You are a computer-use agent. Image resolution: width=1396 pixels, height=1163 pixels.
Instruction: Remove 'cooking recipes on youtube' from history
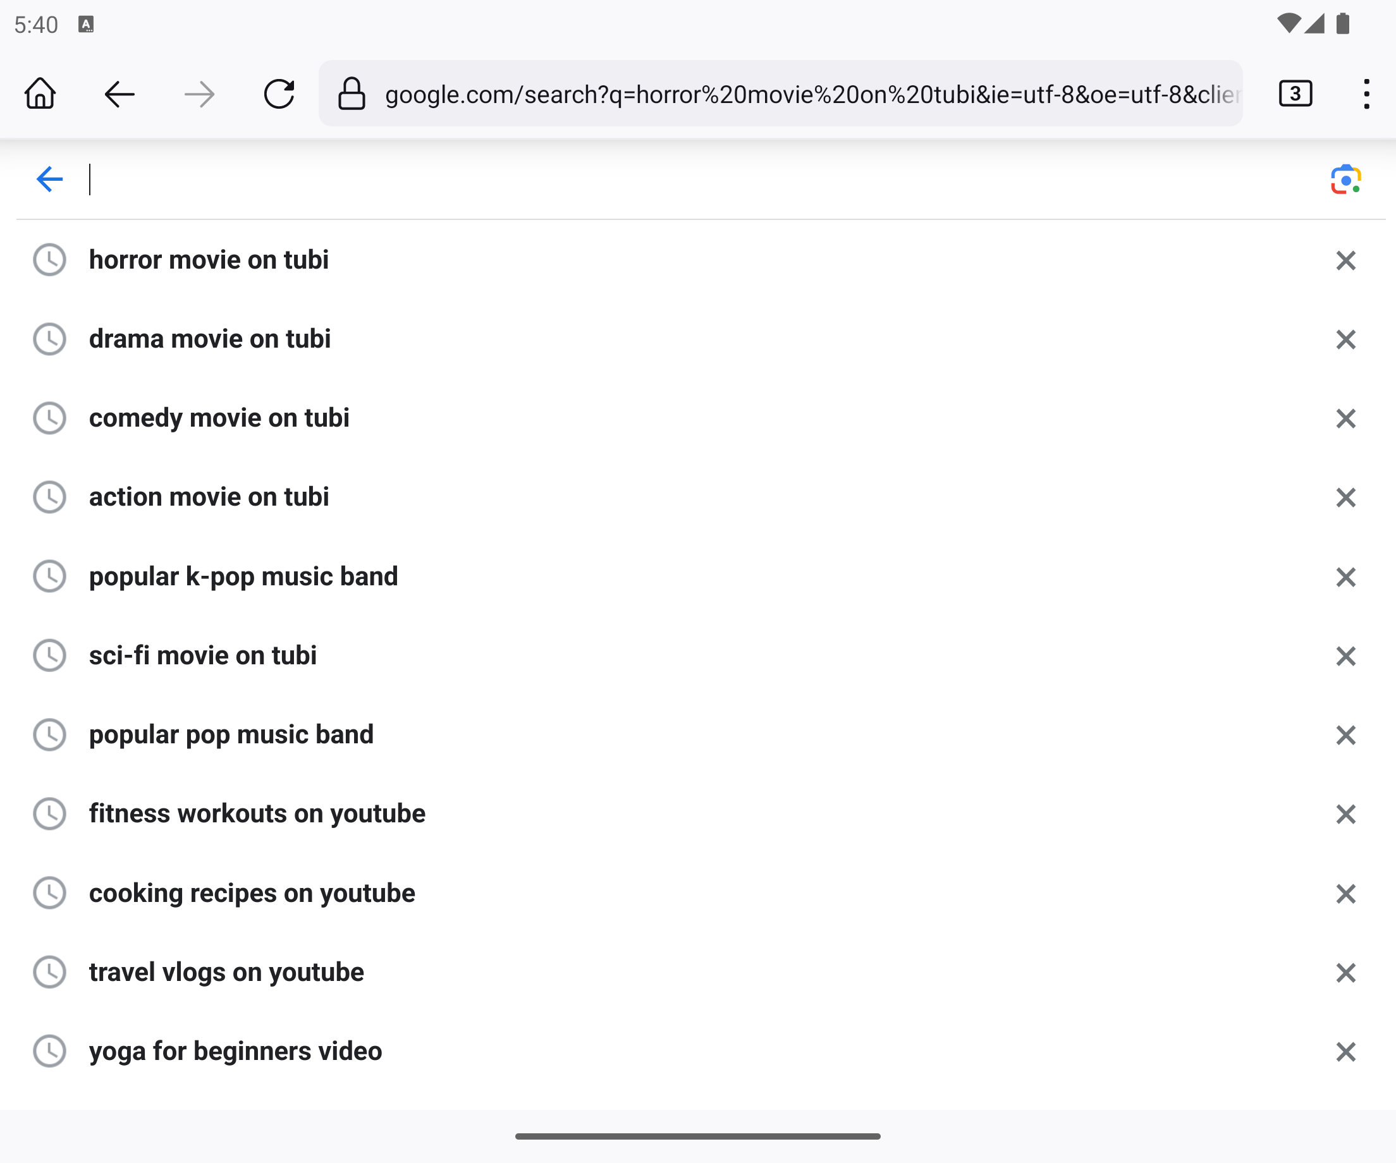pyautogui.click(x=1345, y=894)
